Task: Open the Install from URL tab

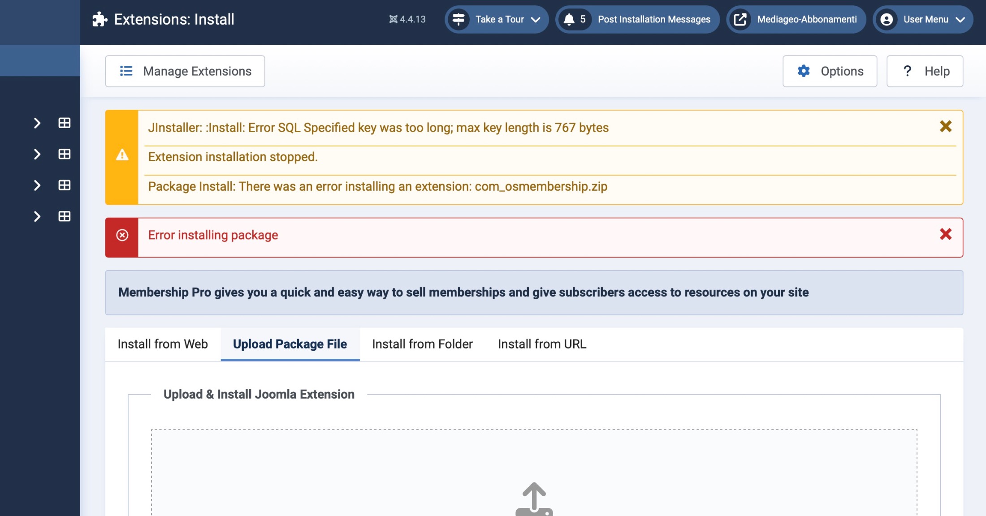Action: (542, 344)
